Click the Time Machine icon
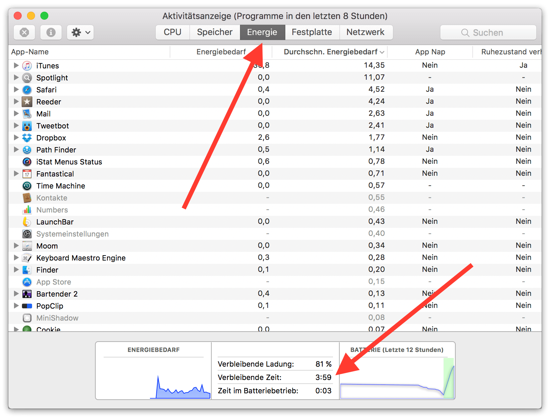The width and height of the screenshot is (550, 417). click(27, 186)
